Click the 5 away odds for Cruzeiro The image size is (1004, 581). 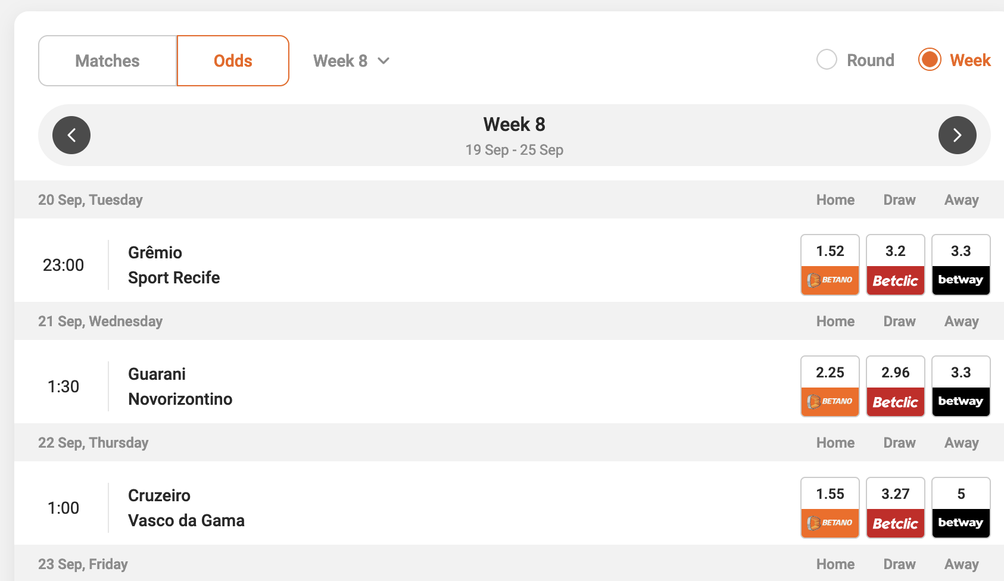pos(961,494)
